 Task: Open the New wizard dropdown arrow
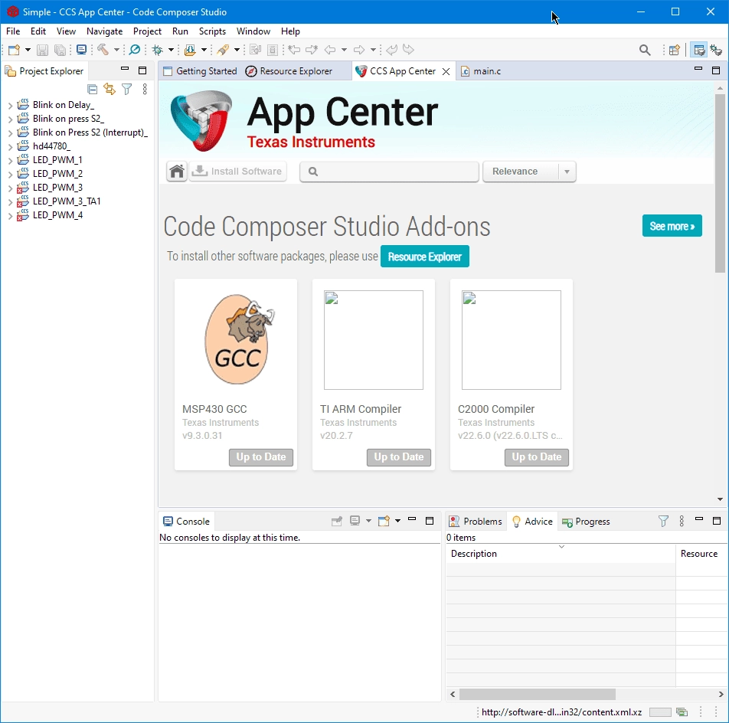coord(28,50)
